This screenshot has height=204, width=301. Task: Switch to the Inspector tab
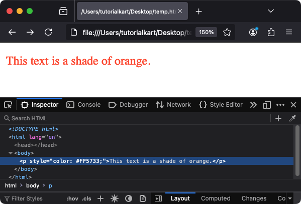pos(40,105)
